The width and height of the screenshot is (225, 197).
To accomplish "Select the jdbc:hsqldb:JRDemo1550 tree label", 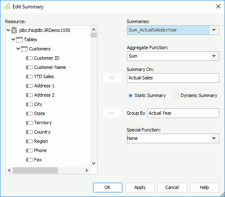I will point(44,30).
